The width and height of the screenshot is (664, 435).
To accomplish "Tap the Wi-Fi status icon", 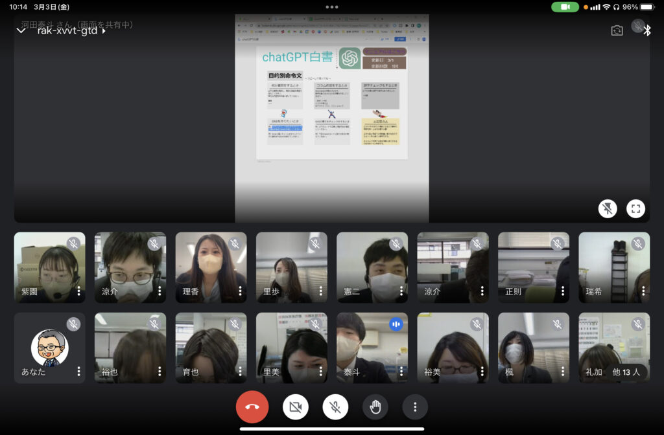I will point(606,6).
